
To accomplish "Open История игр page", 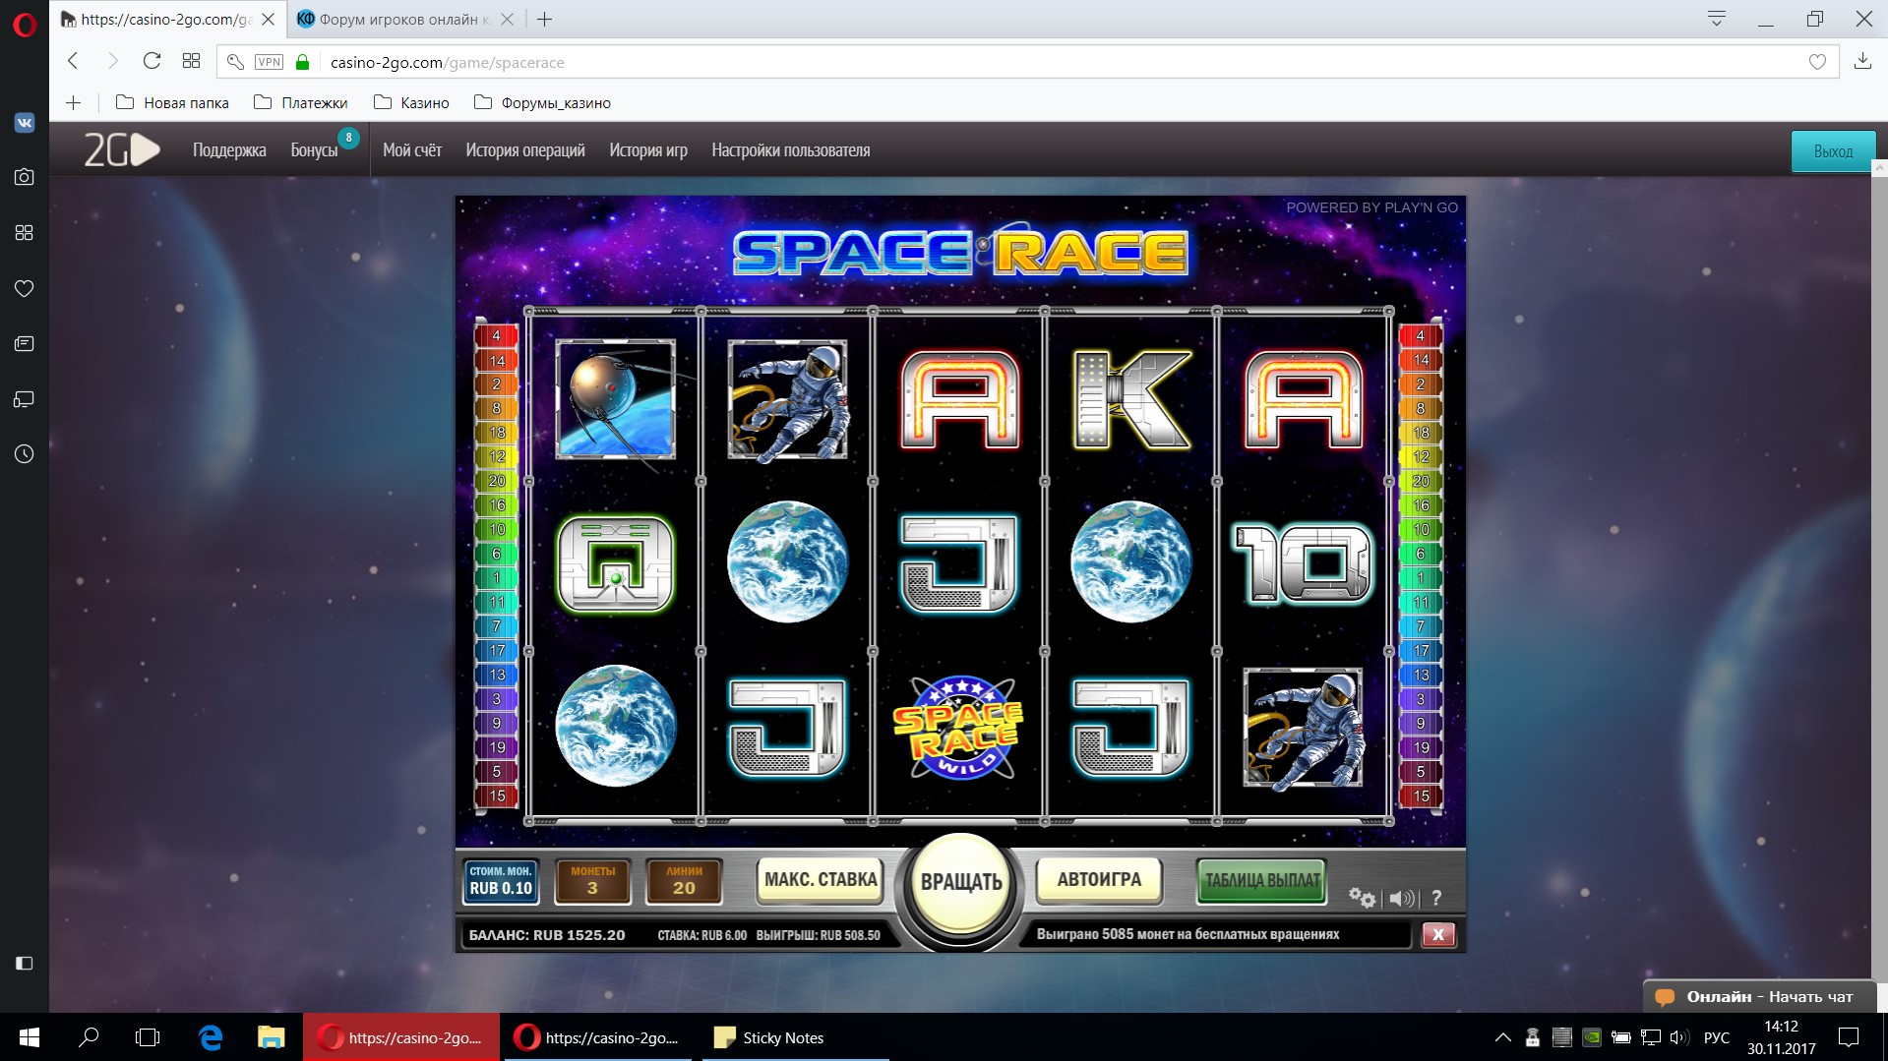I will click(648, 150).
